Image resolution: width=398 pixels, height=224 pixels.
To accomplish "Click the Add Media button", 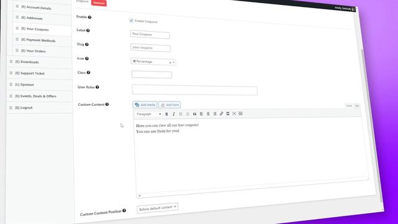I will (145, 105).
